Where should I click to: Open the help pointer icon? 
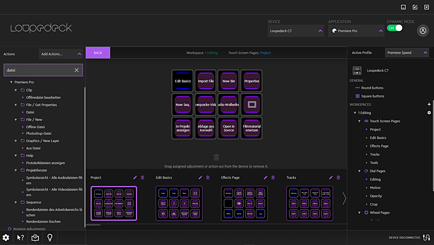[21, 237]
